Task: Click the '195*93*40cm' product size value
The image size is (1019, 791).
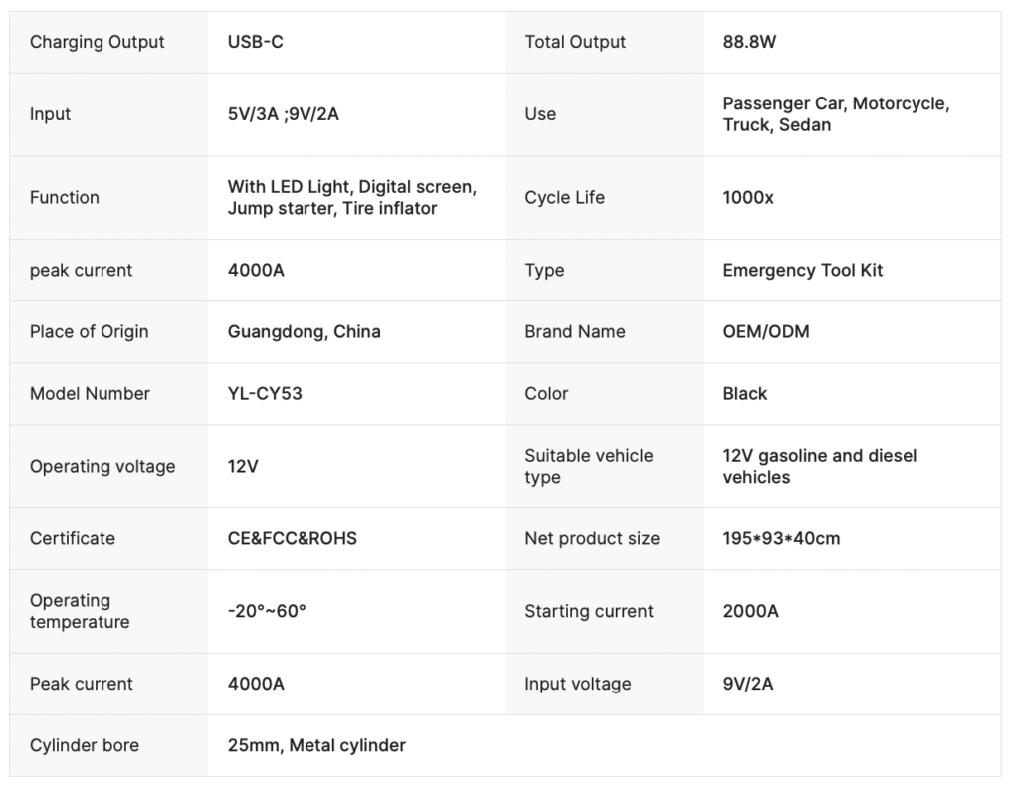Action: coord(781,538)
